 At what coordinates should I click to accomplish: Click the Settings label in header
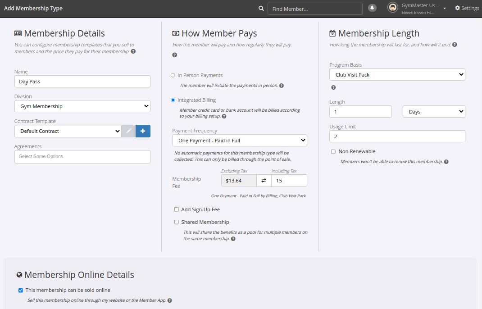point(470,8)
